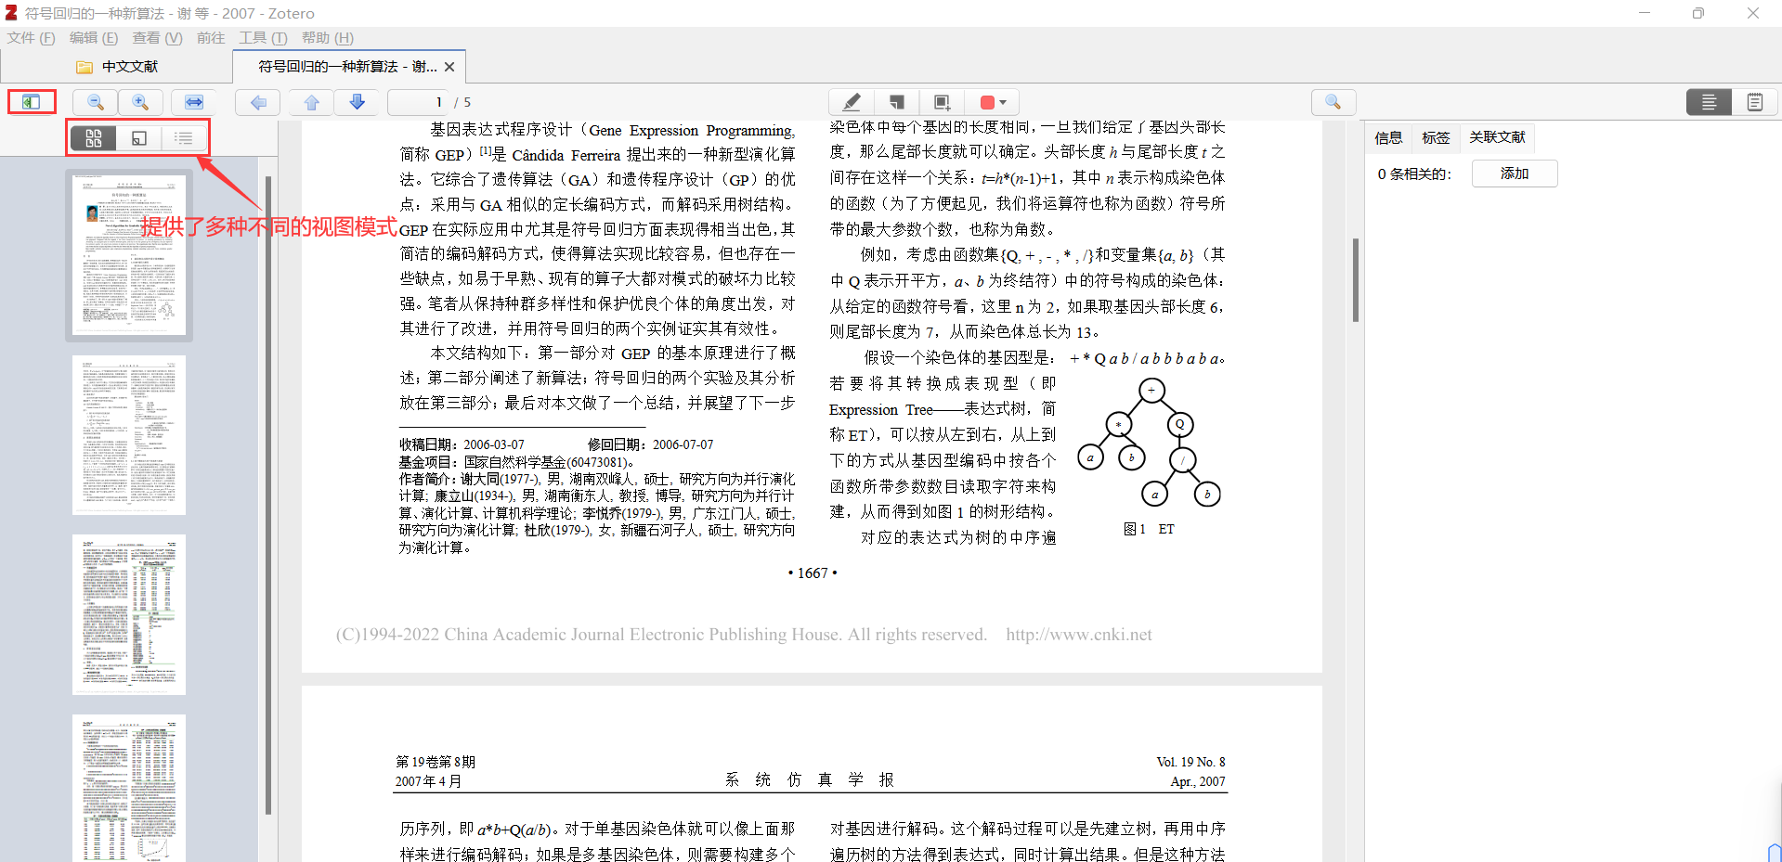
Task: Toggle the left sidebar panel
Action: pyautogui.click(x=31, y=102)
